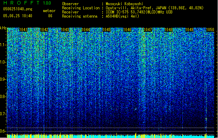Image resolution: width=218 pixels, height=138 pixels.
Task: Click the 1.1 frequency axis label
Action: [x=3, y=45]
